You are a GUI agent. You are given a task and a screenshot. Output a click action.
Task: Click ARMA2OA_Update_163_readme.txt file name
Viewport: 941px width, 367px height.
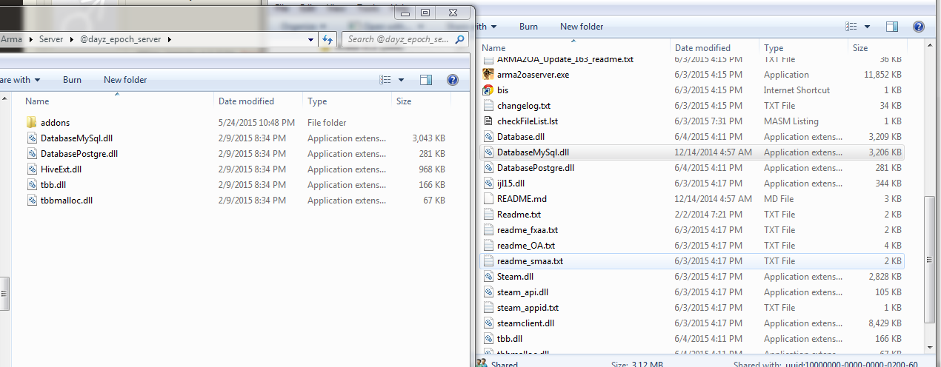[565, 59]
